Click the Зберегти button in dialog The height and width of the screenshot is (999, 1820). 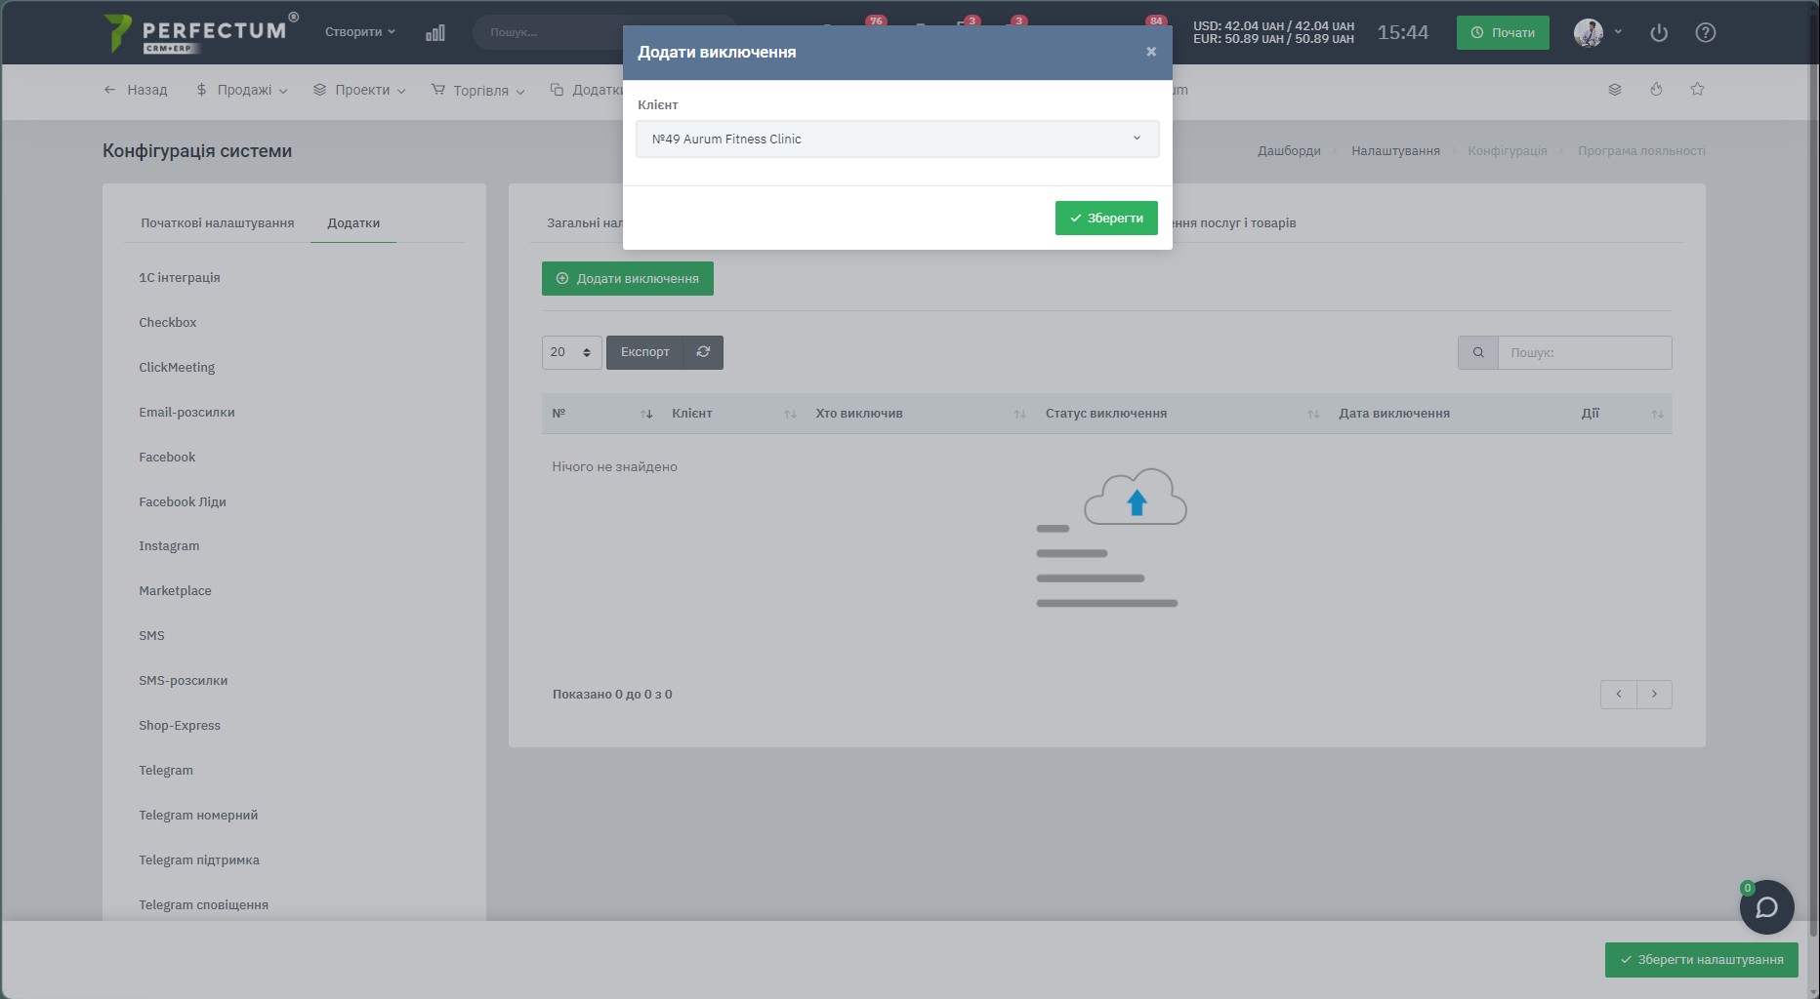(x=1106, y=219)
